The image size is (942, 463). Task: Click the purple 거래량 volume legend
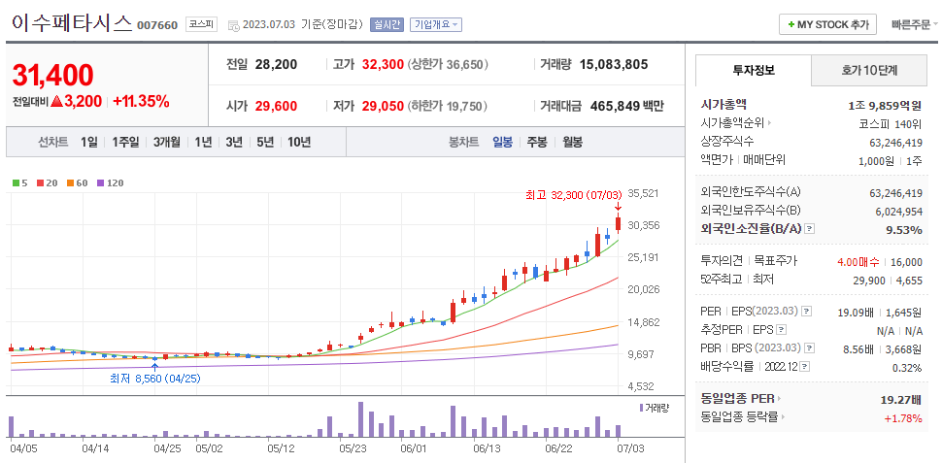coord(654,407)
